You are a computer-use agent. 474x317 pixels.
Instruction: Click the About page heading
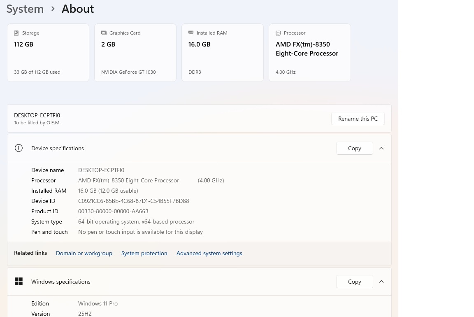(78, 9)
